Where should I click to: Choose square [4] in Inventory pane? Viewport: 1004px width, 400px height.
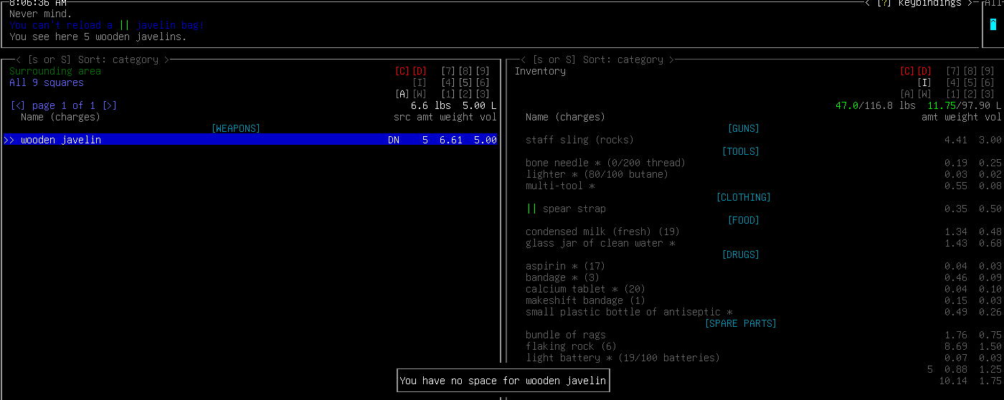pyautogui.click(x=953, y=82)
